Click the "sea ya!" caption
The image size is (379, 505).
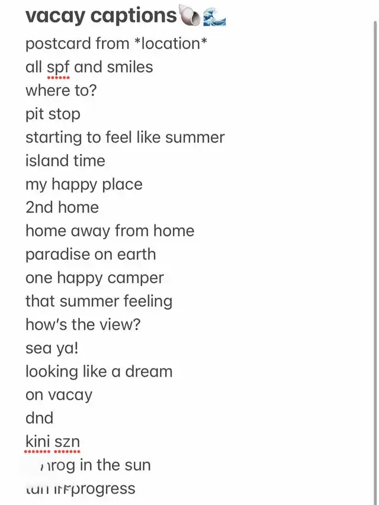point(52,348)
